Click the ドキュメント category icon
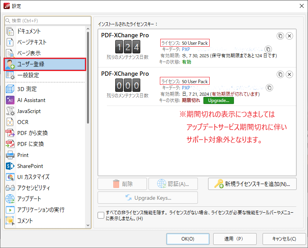This screenshot has height=248, width=308. tap(10, 31)
